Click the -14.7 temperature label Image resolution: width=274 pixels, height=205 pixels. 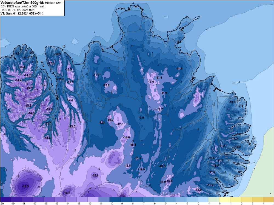27,75
